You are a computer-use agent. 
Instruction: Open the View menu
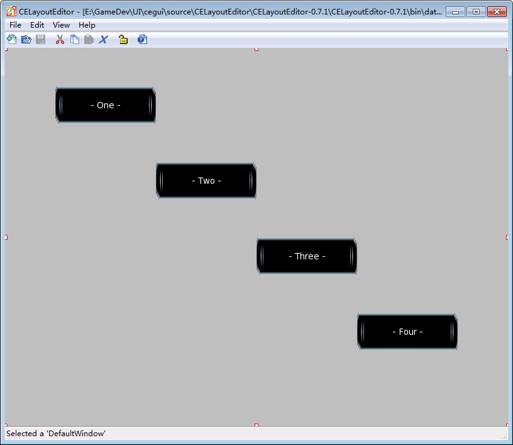coord(61,25)
